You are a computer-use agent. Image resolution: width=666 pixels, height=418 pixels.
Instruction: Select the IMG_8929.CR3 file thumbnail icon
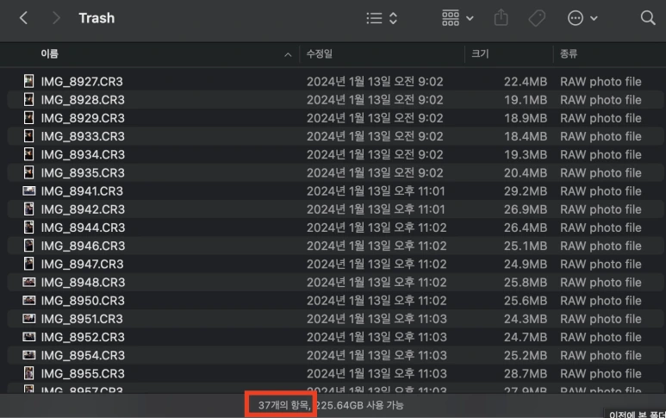pyautogui.click(x=29, y=118)
